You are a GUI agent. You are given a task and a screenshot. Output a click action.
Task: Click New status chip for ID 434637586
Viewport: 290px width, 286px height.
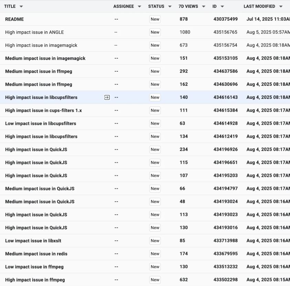click(x=155, y=71)
